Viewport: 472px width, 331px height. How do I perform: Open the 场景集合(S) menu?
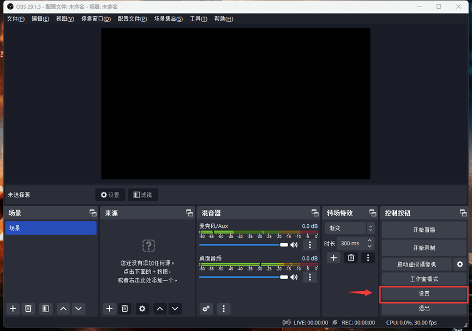click(x=169, y=19)
